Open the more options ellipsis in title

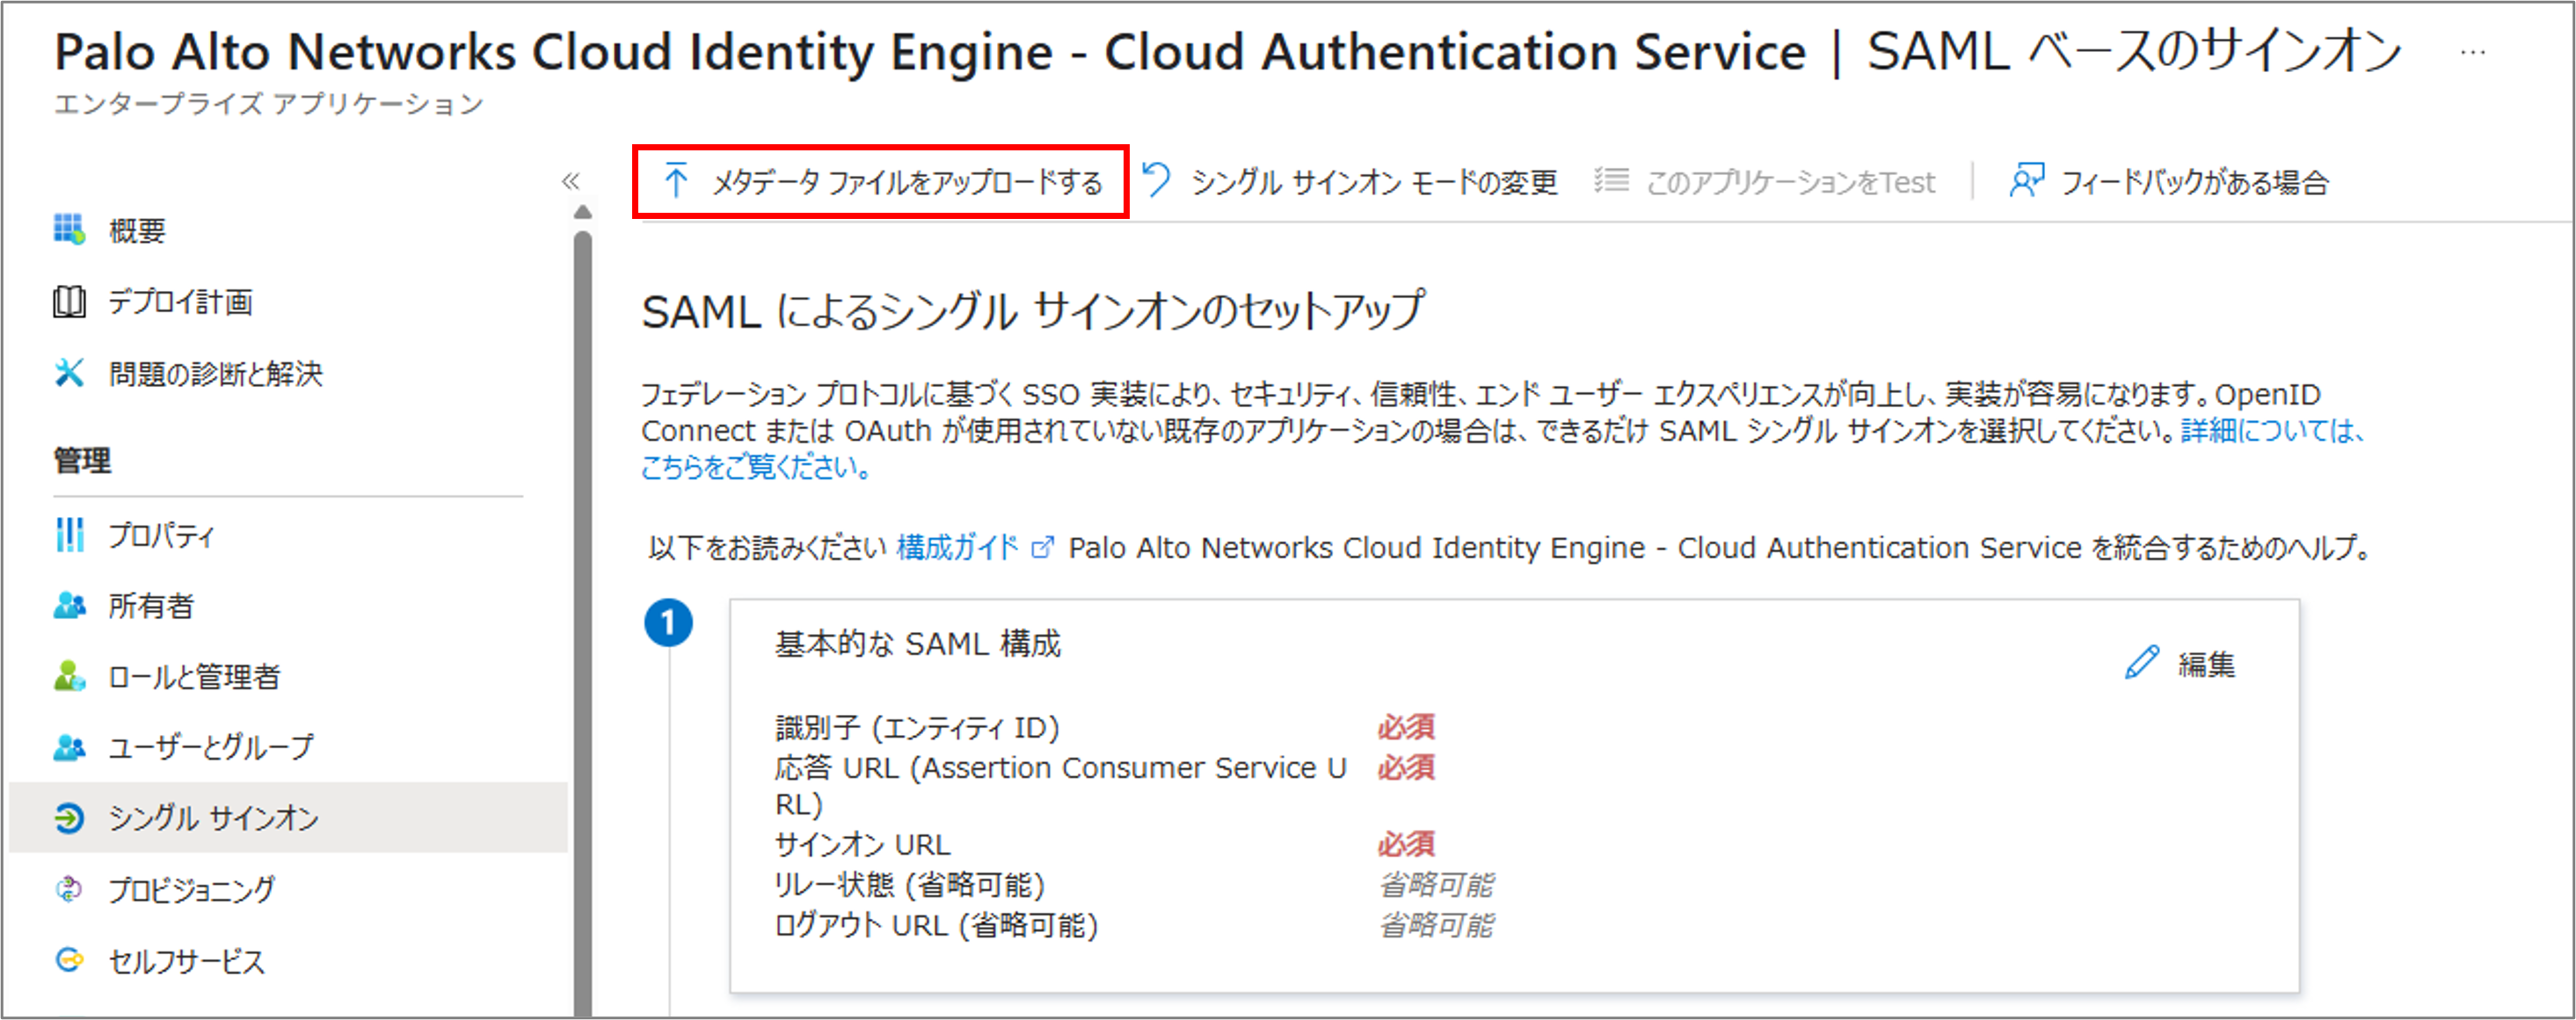tap(2473, 52)
